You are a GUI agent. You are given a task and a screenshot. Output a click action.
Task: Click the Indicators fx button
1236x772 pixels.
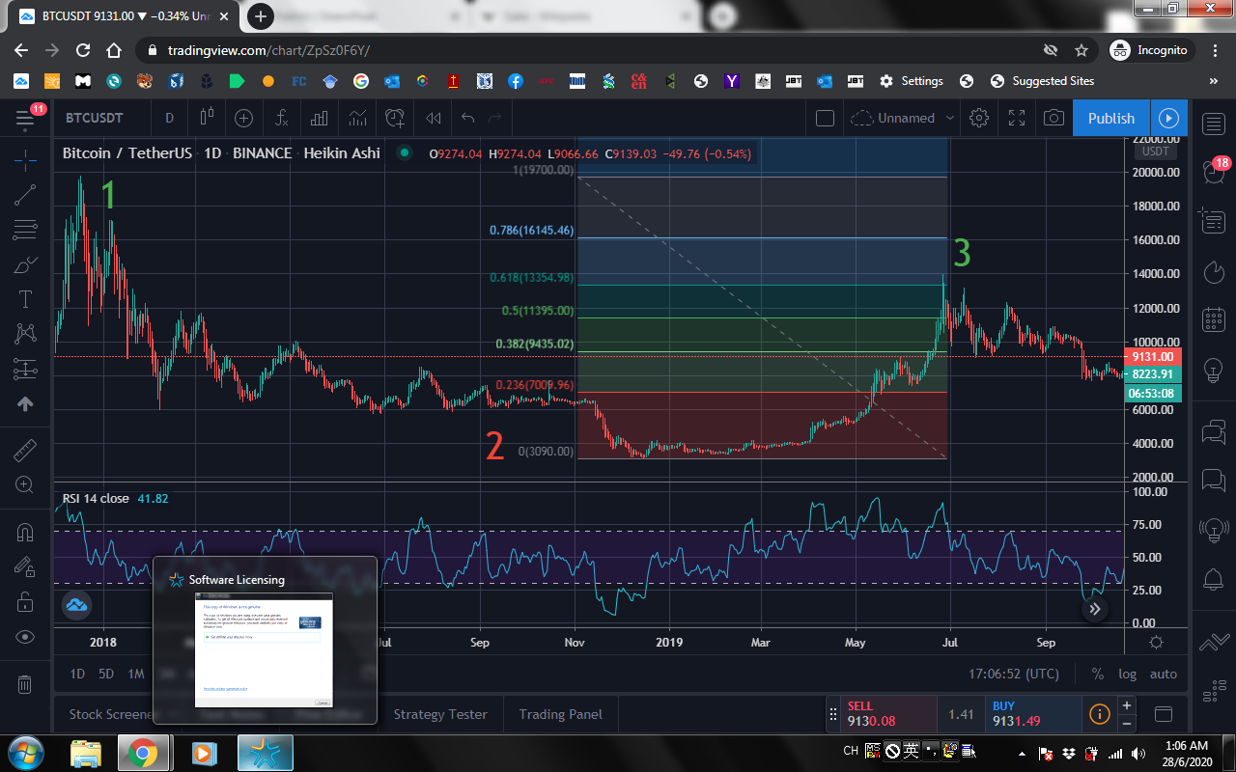click(x=281, y=118)
